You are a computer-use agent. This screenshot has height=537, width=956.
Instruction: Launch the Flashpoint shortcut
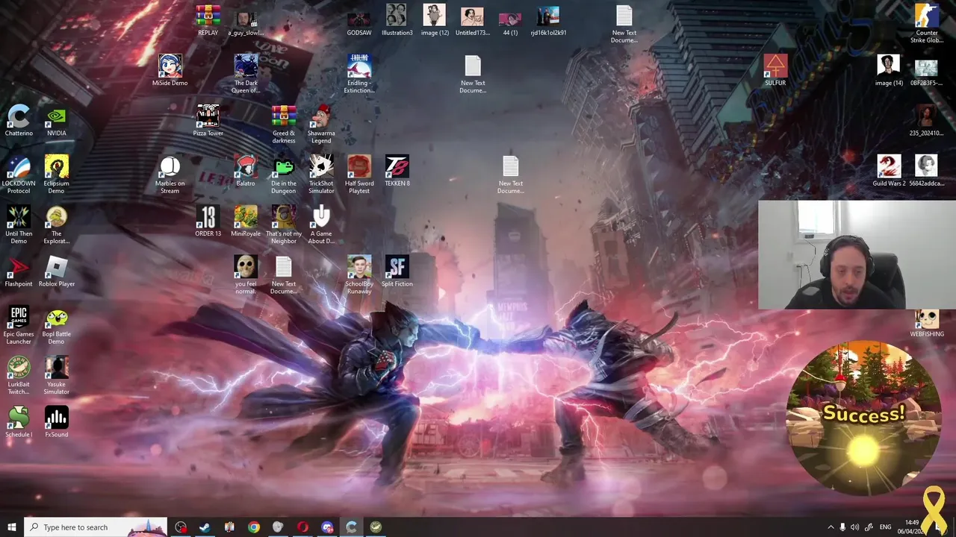(x=19, y=270)
